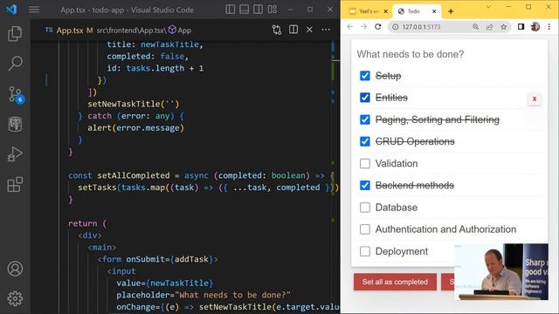Open the Accounts menu in VS Code

click(15, 269)
